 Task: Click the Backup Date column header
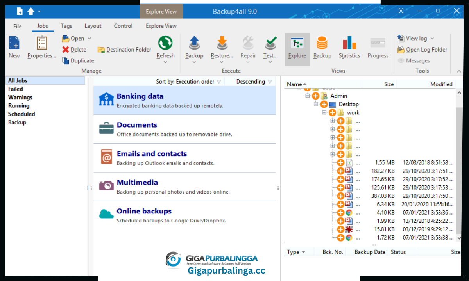(367, 252)
